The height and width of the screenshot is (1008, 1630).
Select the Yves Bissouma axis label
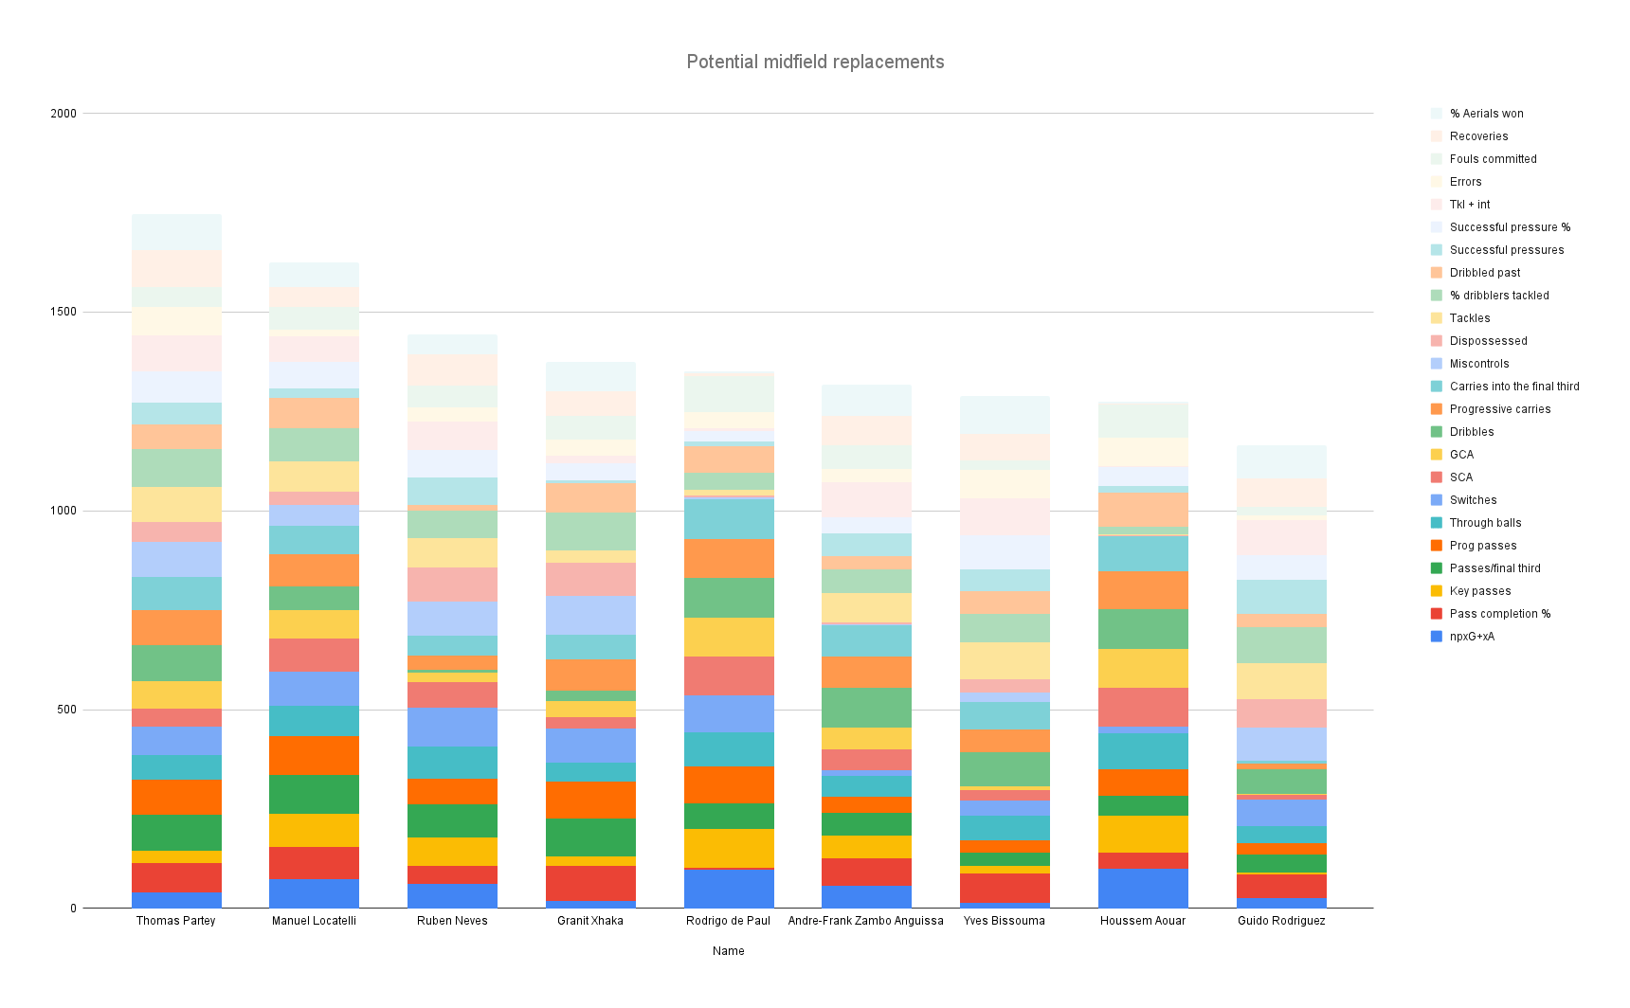click(x=1004, y=921)
